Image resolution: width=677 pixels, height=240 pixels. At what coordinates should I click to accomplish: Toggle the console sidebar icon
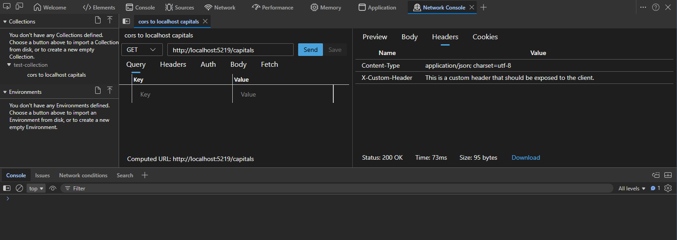point(7,188)
